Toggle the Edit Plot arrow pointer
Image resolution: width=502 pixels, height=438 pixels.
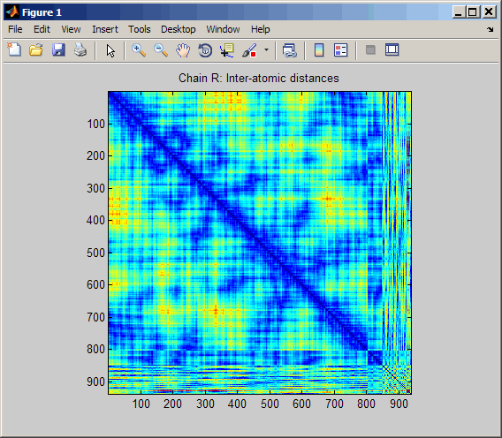110,50
